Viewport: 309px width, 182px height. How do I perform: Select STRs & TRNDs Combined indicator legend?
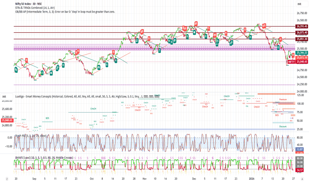35,8
